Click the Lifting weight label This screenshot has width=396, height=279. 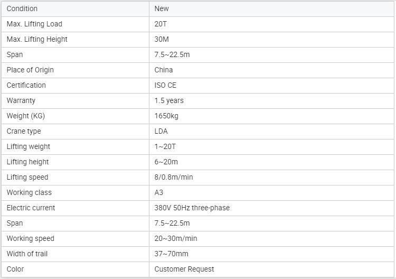tap(29, 146)
